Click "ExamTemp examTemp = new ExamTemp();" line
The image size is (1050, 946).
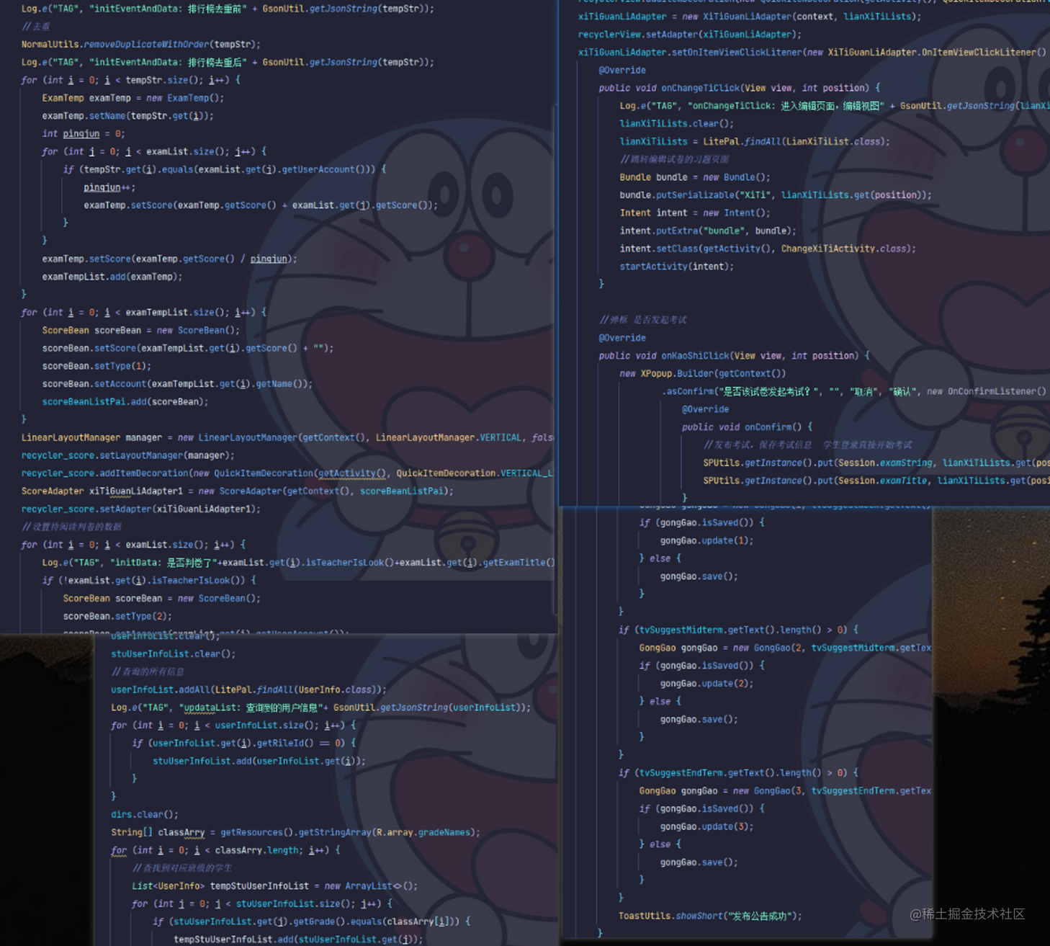133,98
